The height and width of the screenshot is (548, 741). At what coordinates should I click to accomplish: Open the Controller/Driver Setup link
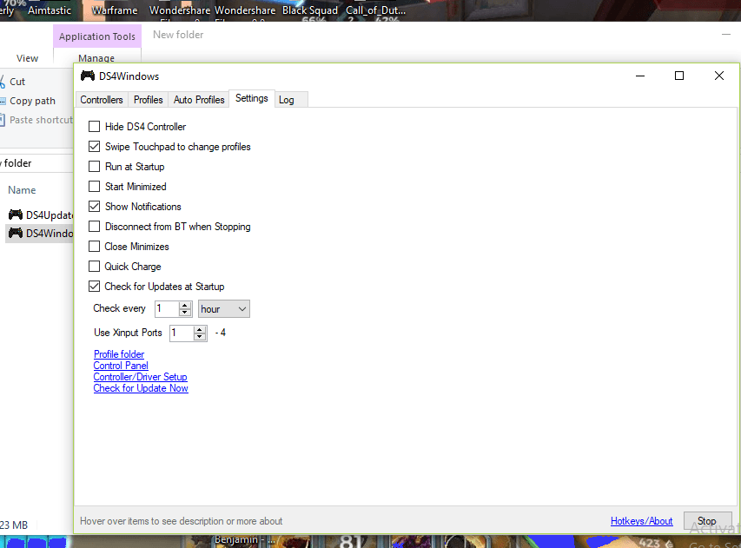coord(140,376)
